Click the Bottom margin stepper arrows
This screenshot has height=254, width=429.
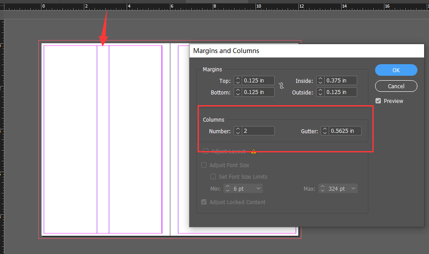click(x=238, y=92)
